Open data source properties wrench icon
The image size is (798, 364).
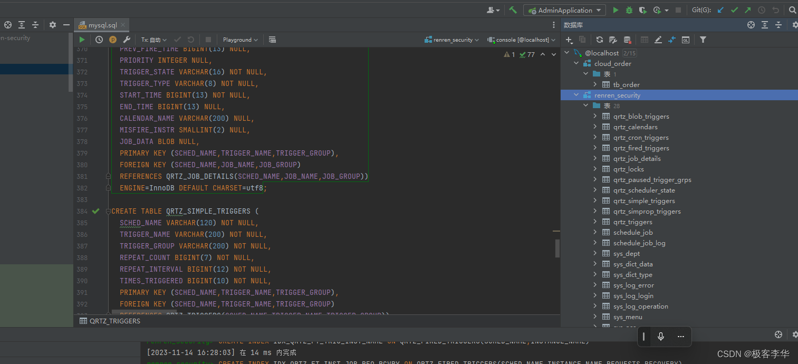[613, 40]
